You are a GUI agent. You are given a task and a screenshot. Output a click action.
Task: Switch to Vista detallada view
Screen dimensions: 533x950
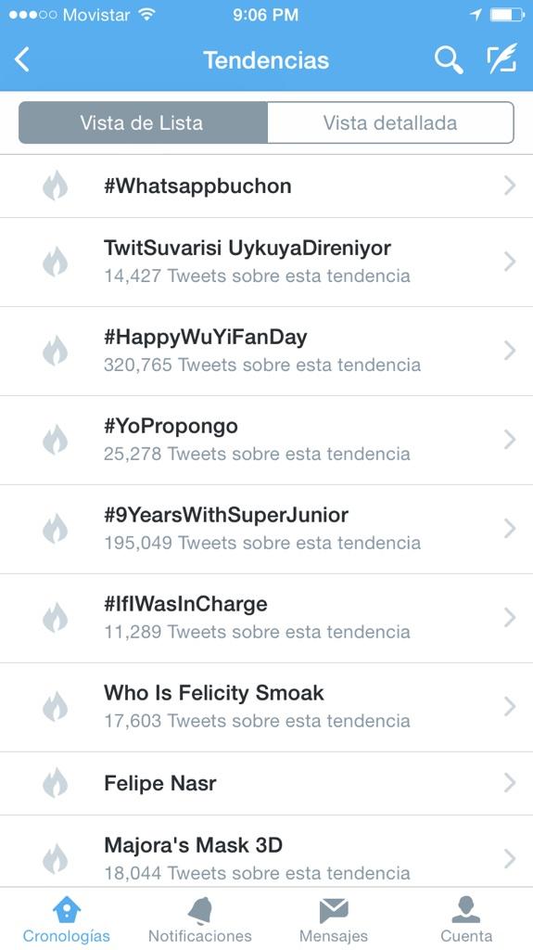pos(390,122)
